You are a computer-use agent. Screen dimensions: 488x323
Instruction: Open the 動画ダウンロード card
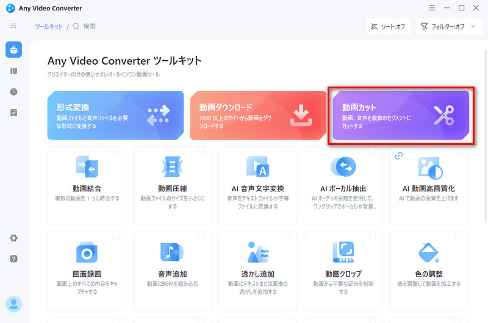[x=258, y=115]
